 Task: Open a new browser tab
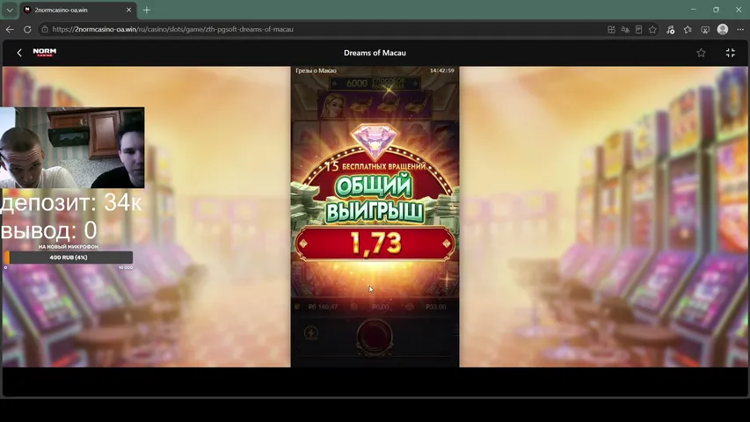(146, 10)
